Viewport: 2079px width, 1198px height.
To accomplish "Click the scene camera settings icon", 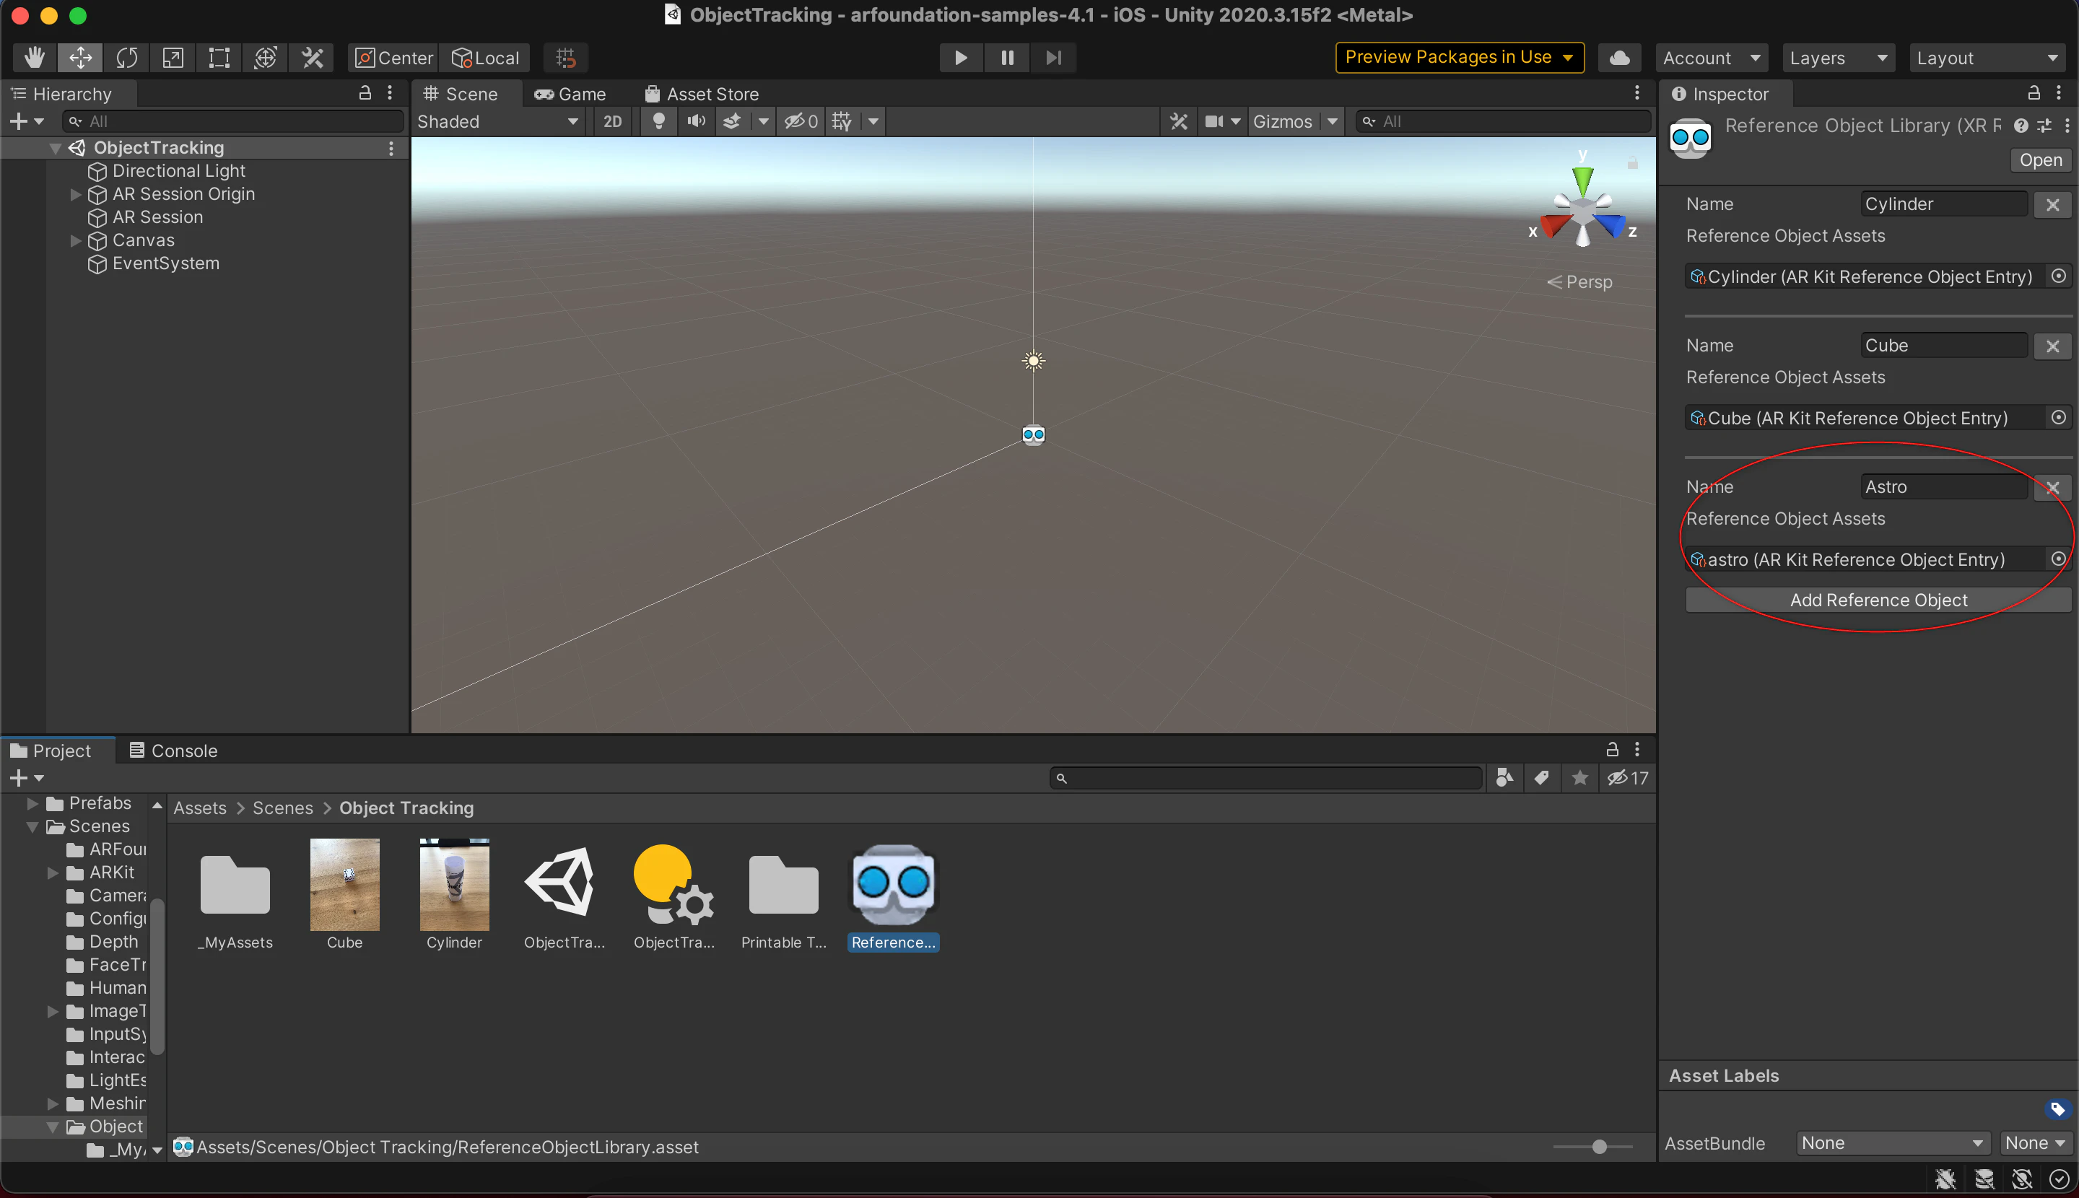I will 1214,122.
